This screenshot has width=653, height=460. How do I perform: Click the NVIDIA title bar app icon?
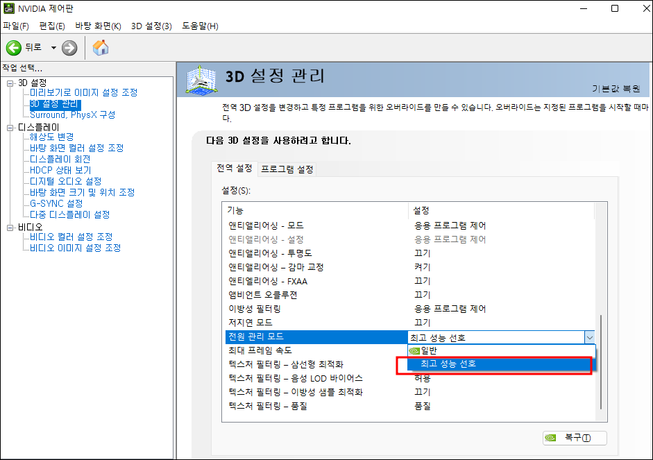[x=9, y=8]
